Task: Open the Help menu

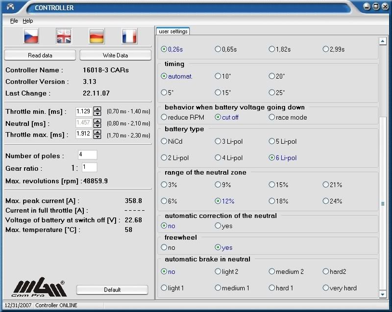Action: [x=27, y=21]
